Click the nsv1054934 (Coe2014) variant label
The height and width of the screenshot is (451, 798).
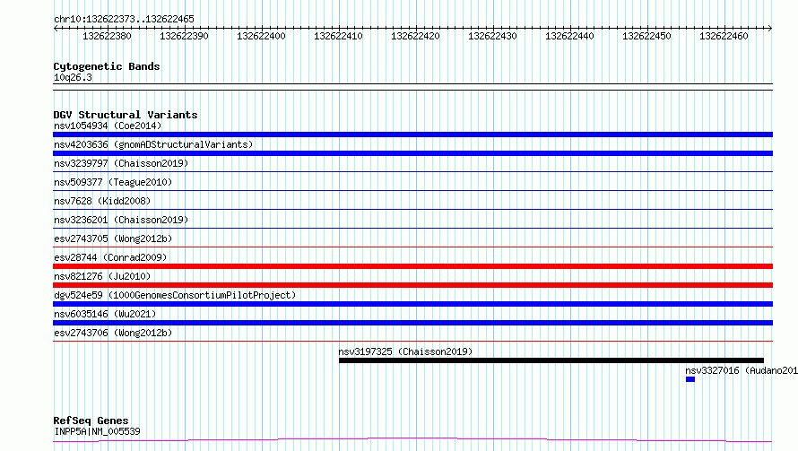click(x=108, y=126)
